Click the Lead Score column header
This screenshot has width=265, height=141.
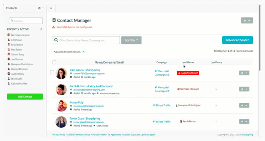(x=216, y=62)
